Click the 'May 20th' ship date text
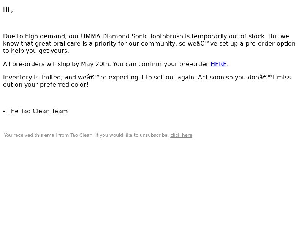Viewport: 304px width, 228px height. tap(95, 64)
